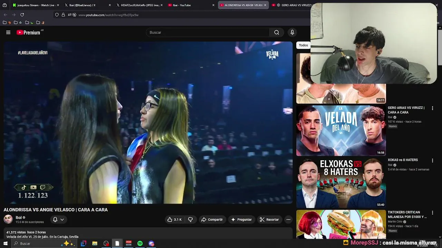Switch to the GERO ARIAS VS VIRUZZ tab
The image size is (442, 248).
pos(292,5)
